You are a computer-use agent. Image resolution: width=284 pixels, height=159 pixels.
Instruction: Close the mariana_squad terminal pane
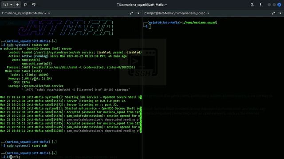click(x=138, y=13)
